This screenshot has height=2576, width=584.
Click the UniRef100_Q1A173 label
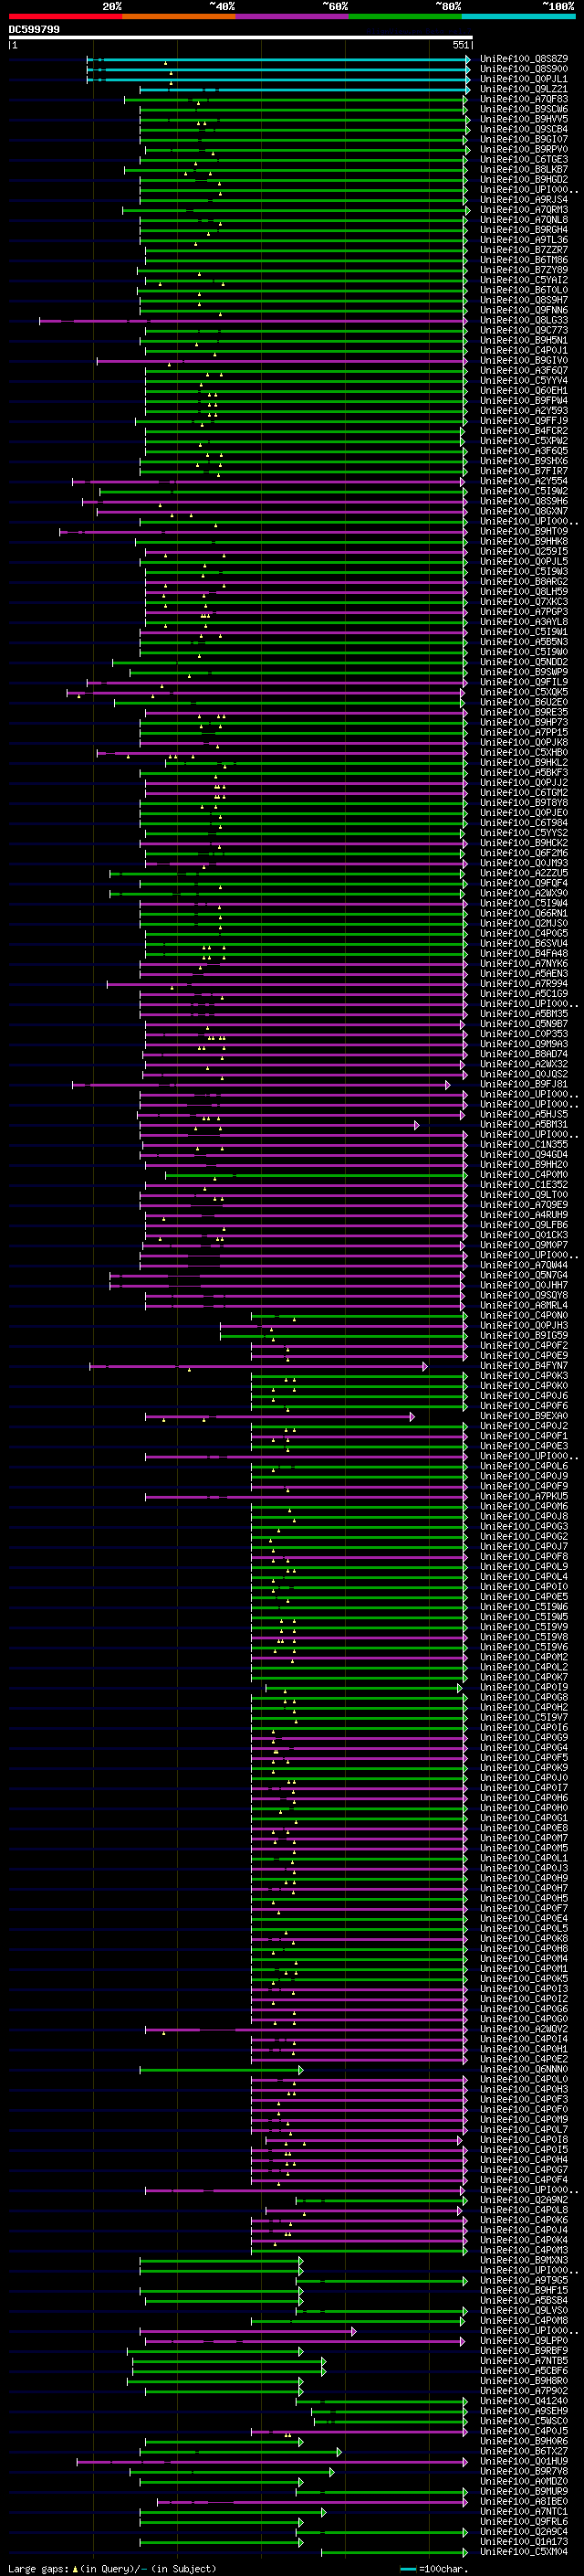[524, 2542]
